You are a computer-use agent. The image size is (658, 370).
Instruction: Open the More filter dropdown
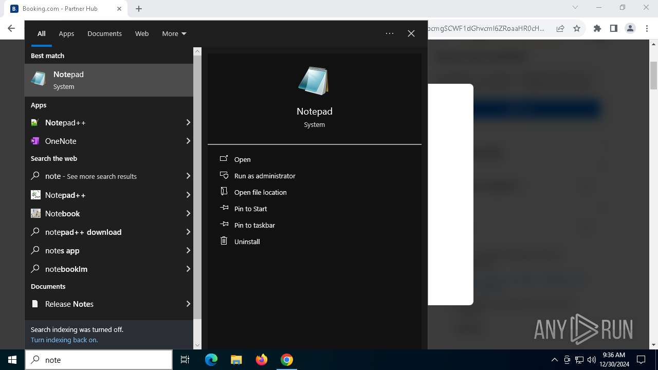pyautogui.click(x=174, y=33)
